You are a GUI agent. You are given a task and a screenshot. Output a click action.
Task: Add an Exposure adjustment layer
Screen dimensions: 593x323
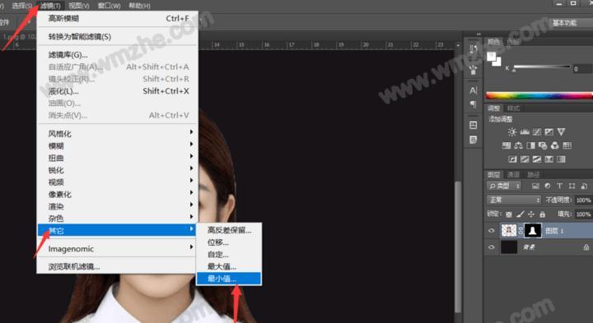coord(549,132)
